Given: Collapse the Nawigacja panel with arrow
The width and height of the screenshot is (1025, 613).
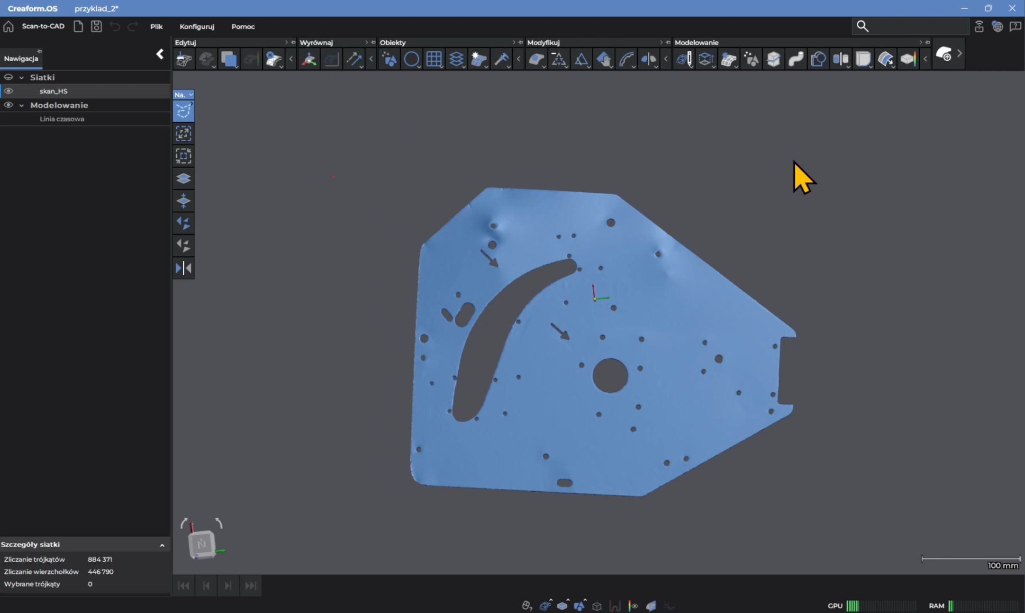Looking at the screenshot, I should coord(160,54).
